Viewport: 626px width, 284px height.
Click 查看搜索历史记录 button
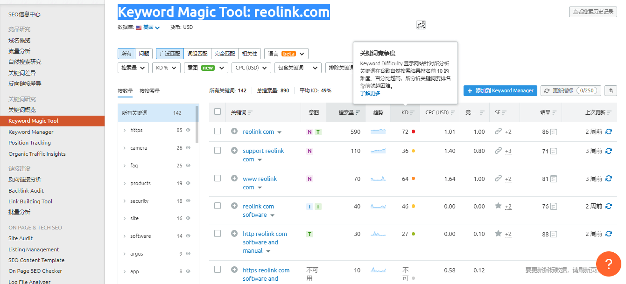pyautogui.click(x=593, y=12)
